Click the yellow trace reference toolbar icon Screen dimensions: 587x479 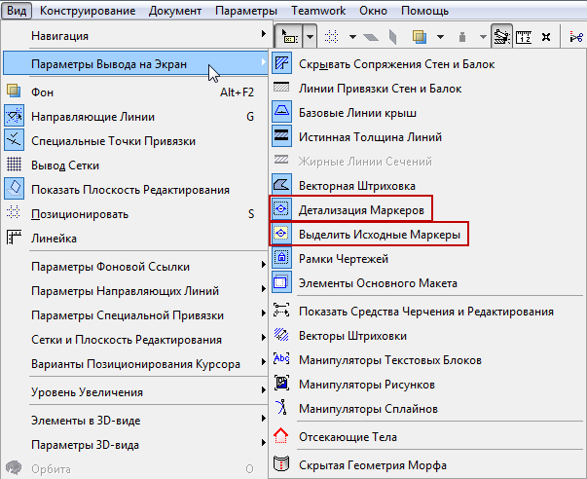point(420,37)
